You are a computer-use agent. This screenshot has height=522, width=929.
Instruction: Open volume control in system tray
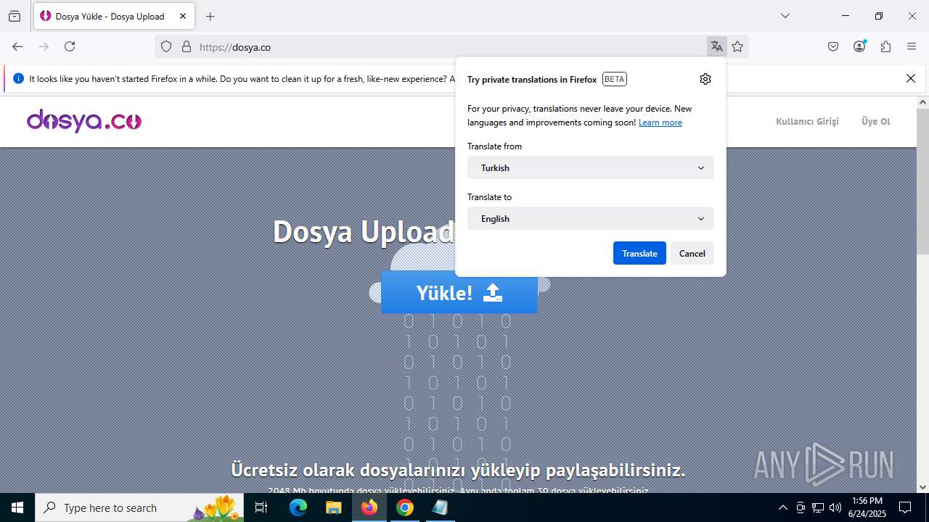coord(835,507)
